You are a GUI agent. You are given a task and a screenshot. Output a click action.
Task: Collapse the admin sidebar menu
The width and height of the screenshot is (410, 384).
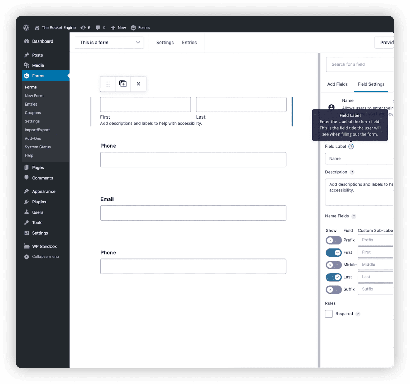(x=42, y=256)
